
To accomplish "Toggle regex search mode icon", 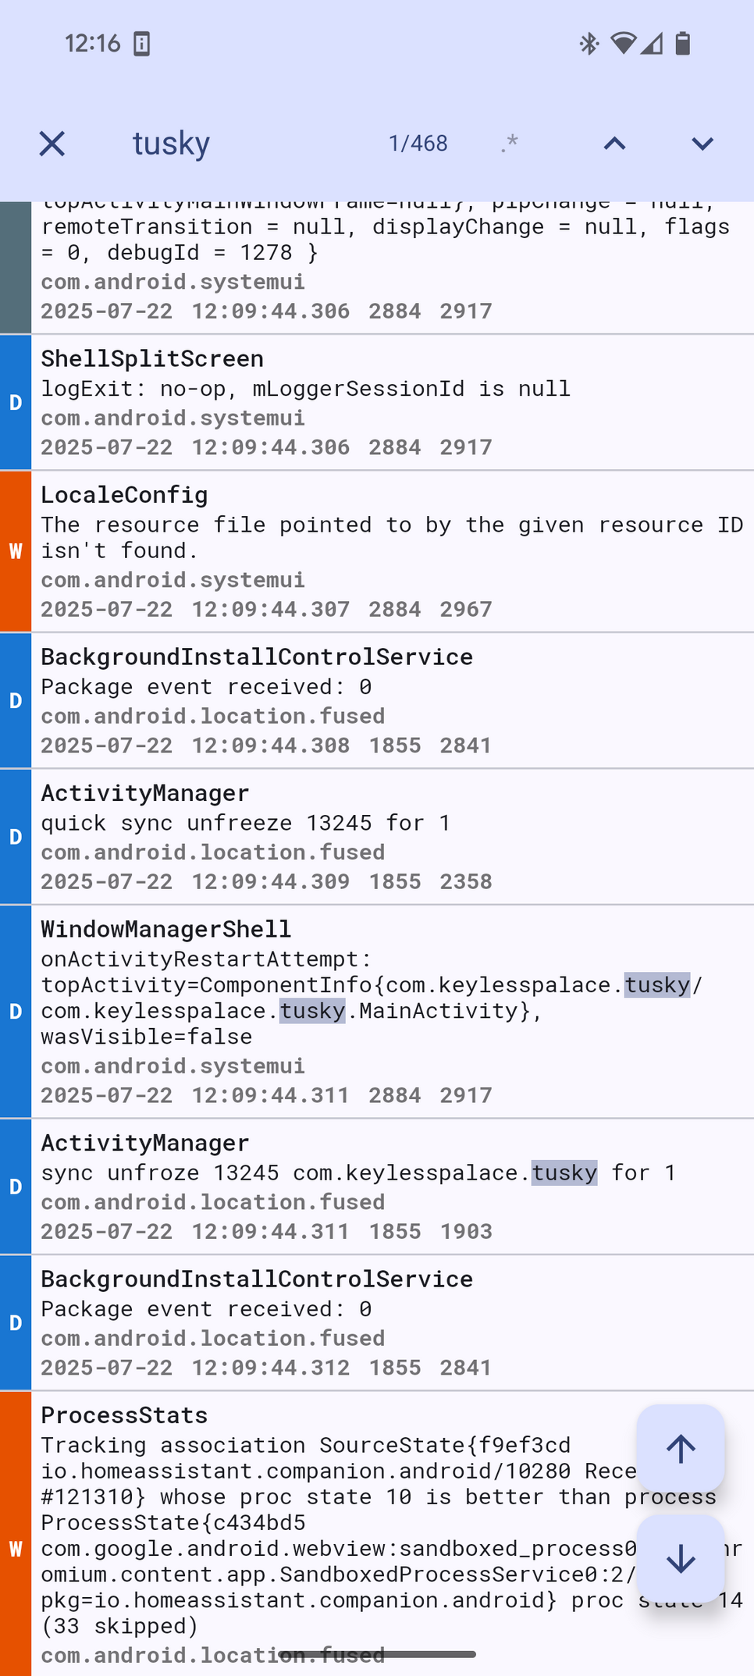I will (510, 144).
